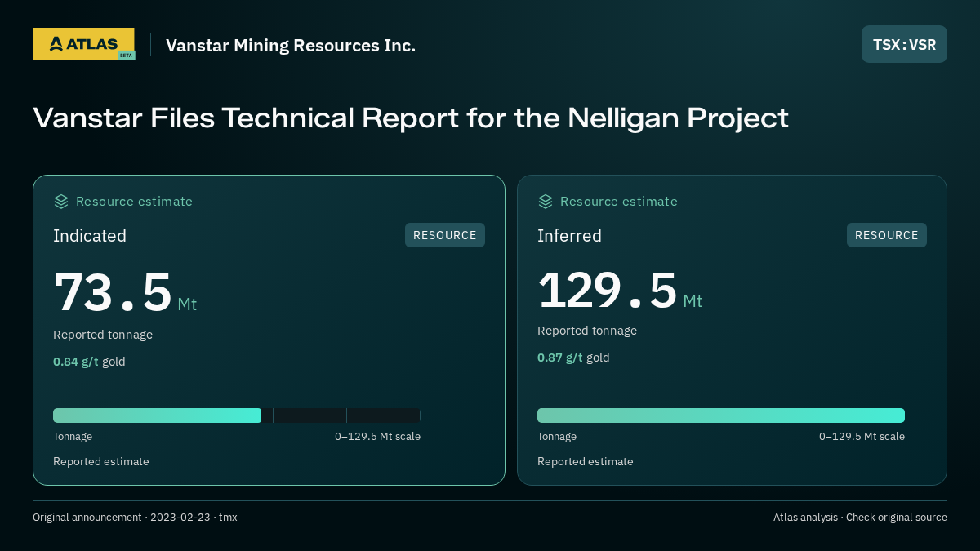Click the RESOURCE tag on Inferred card
The width and height of the screenshot is (980, 551).
[x=887, y=235]
